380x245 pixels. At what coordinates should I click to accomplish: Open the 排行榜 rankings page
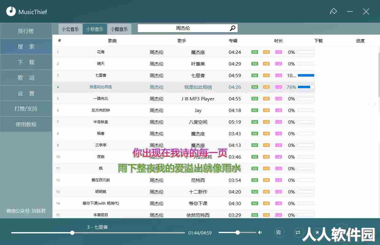pyautogui.click(x=26, y=31)
